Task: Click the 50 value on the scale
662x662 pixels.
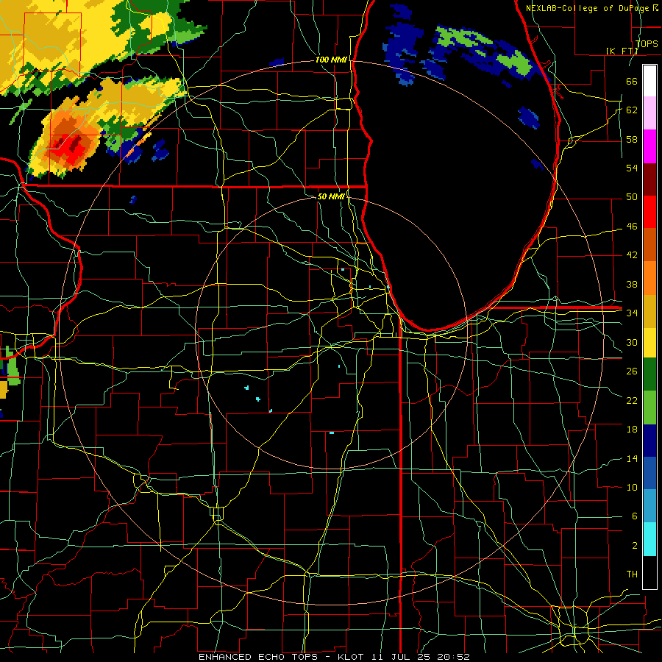Action: [x=632, y=197]
